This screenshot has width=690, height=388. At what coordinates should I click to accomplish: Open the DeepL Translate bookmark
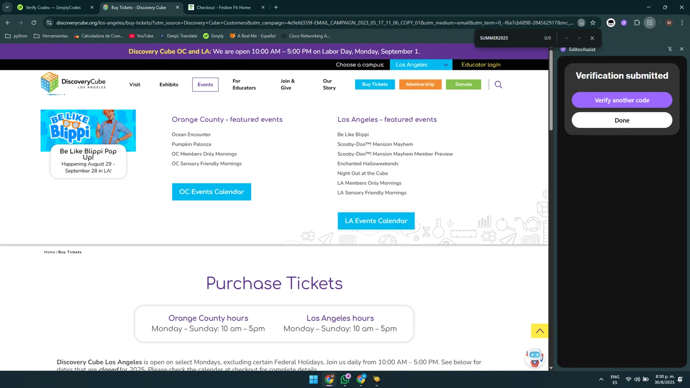(x=178, y=36)
